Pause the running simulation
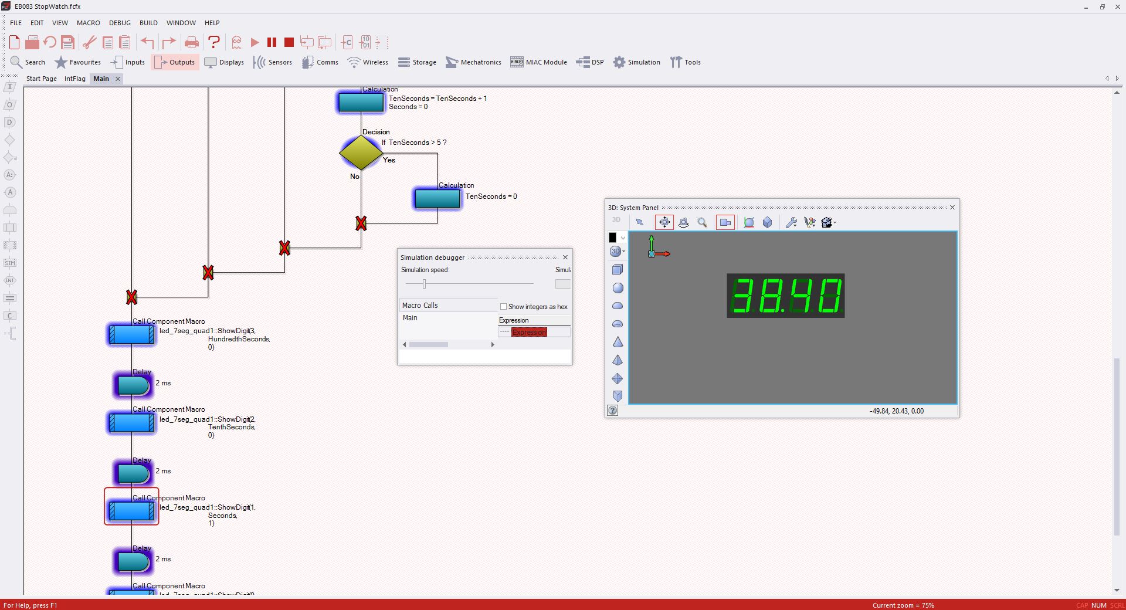This screenshot has width=1126, height=610. 272,42
